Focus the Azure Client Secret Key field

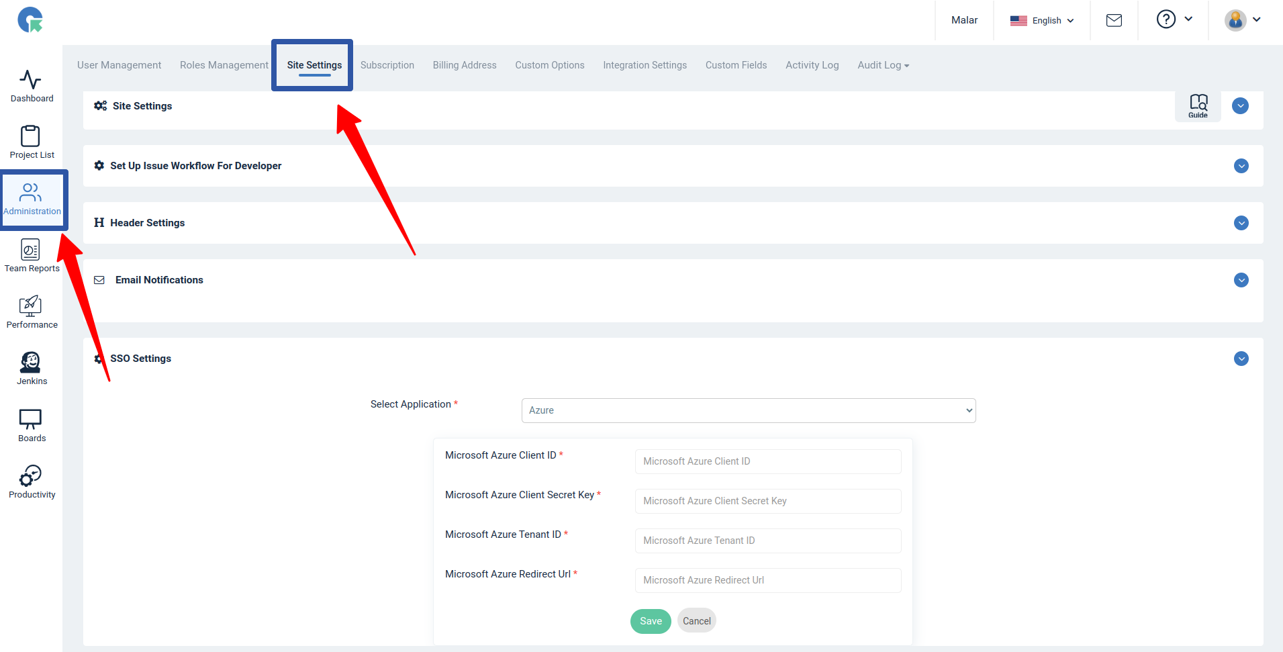(x=768, y=501)
